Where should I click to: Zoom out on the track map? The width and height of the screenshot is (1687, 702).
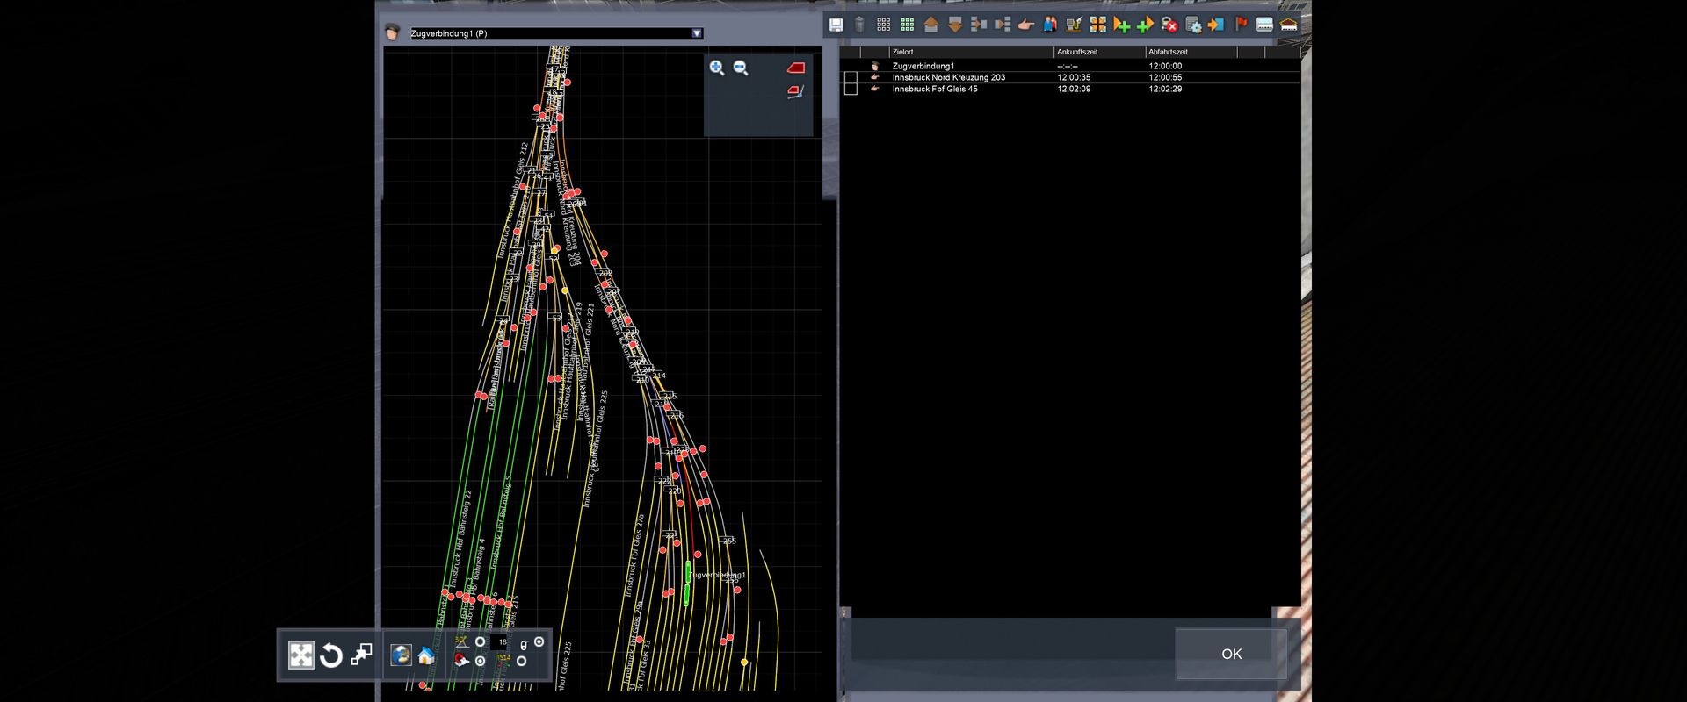click(741, 68)
